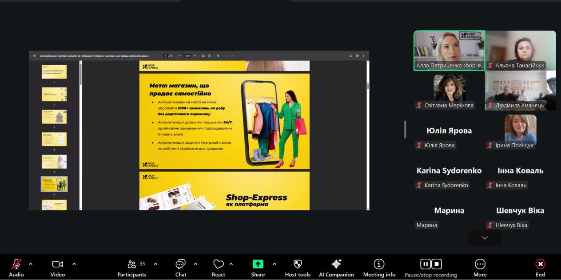Expand video options arrow next to Video
This screenshot has width=561, height=280.
click(x=74, y=264)
